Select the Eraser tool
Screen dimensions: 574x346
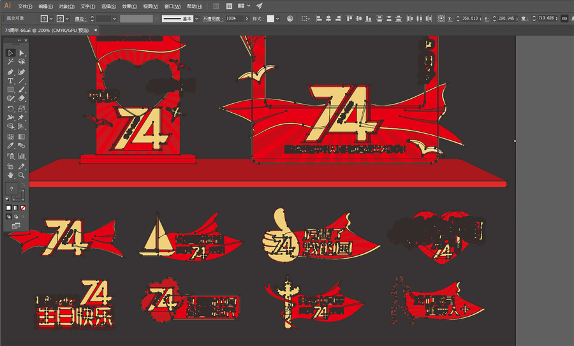click(22, 98)
